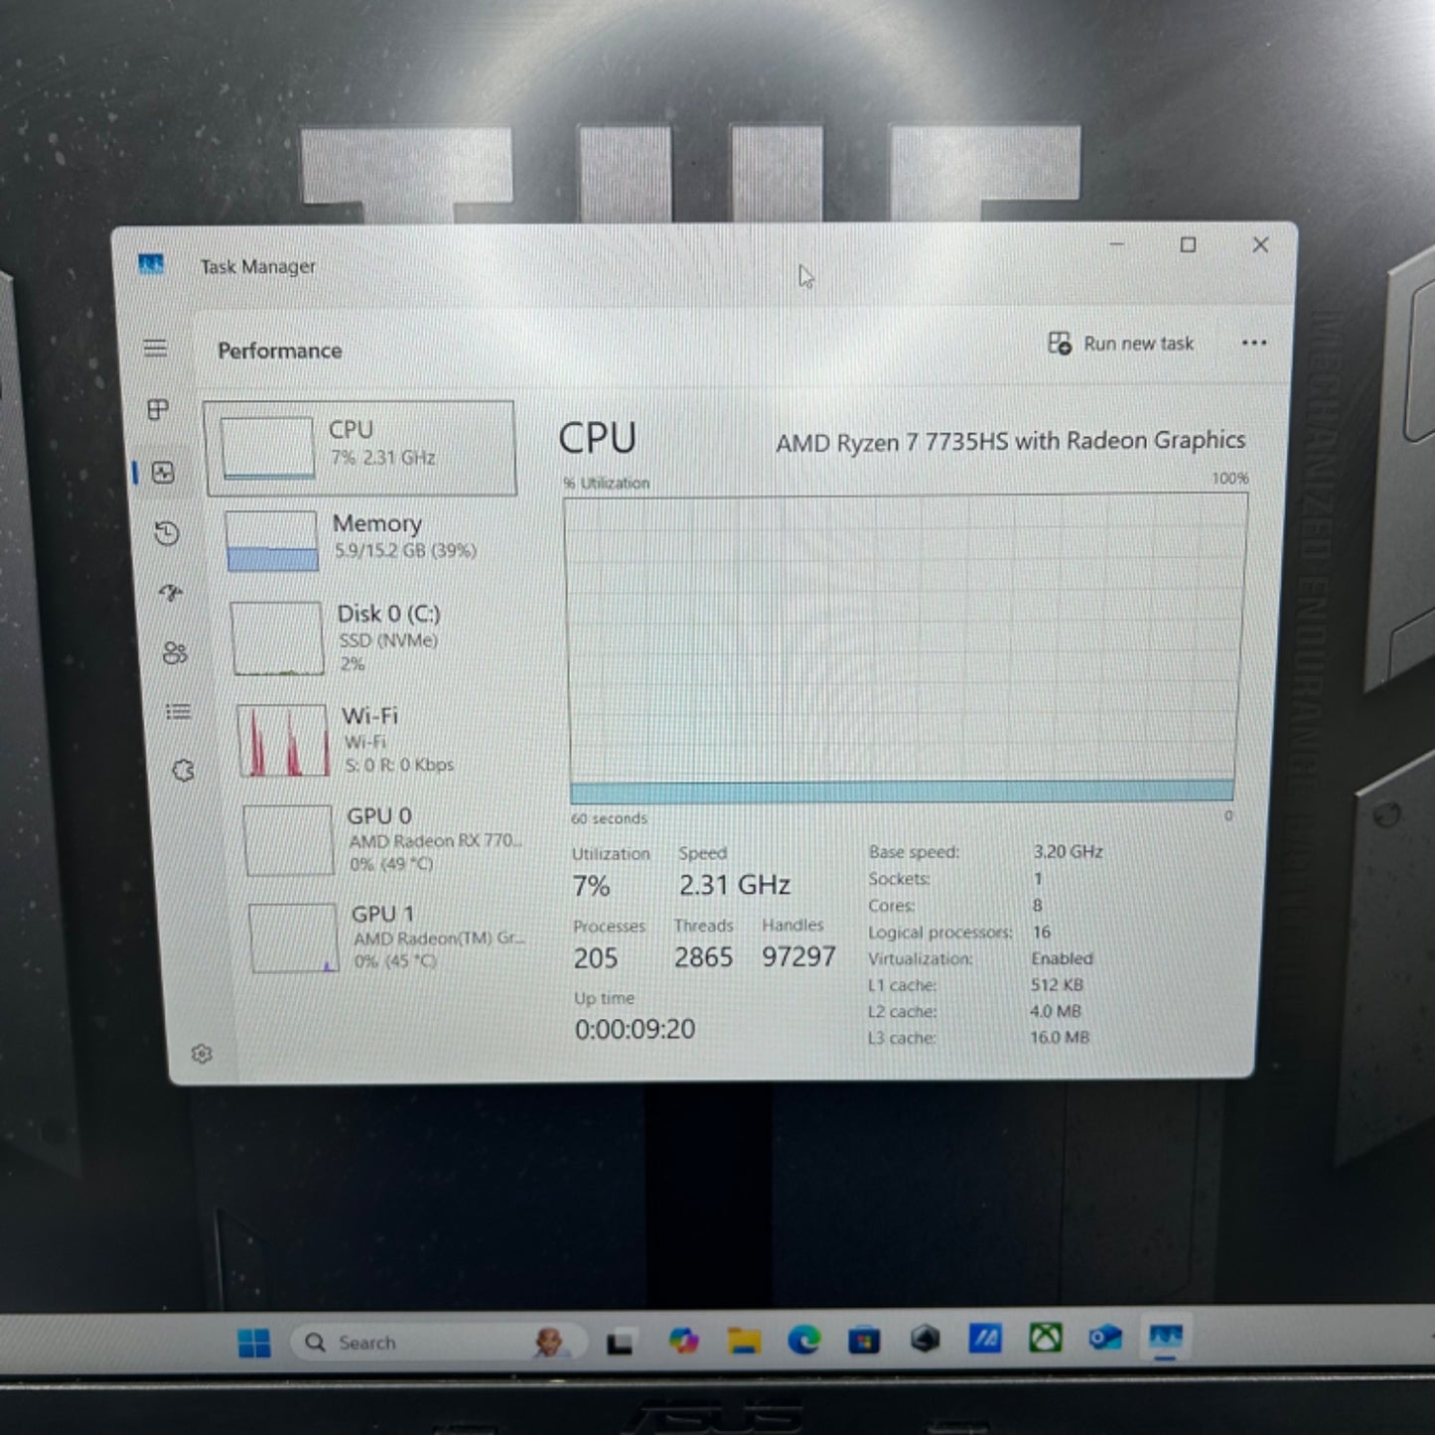Select the Memory performance item
The image size is (1435, 1435).
367,539
